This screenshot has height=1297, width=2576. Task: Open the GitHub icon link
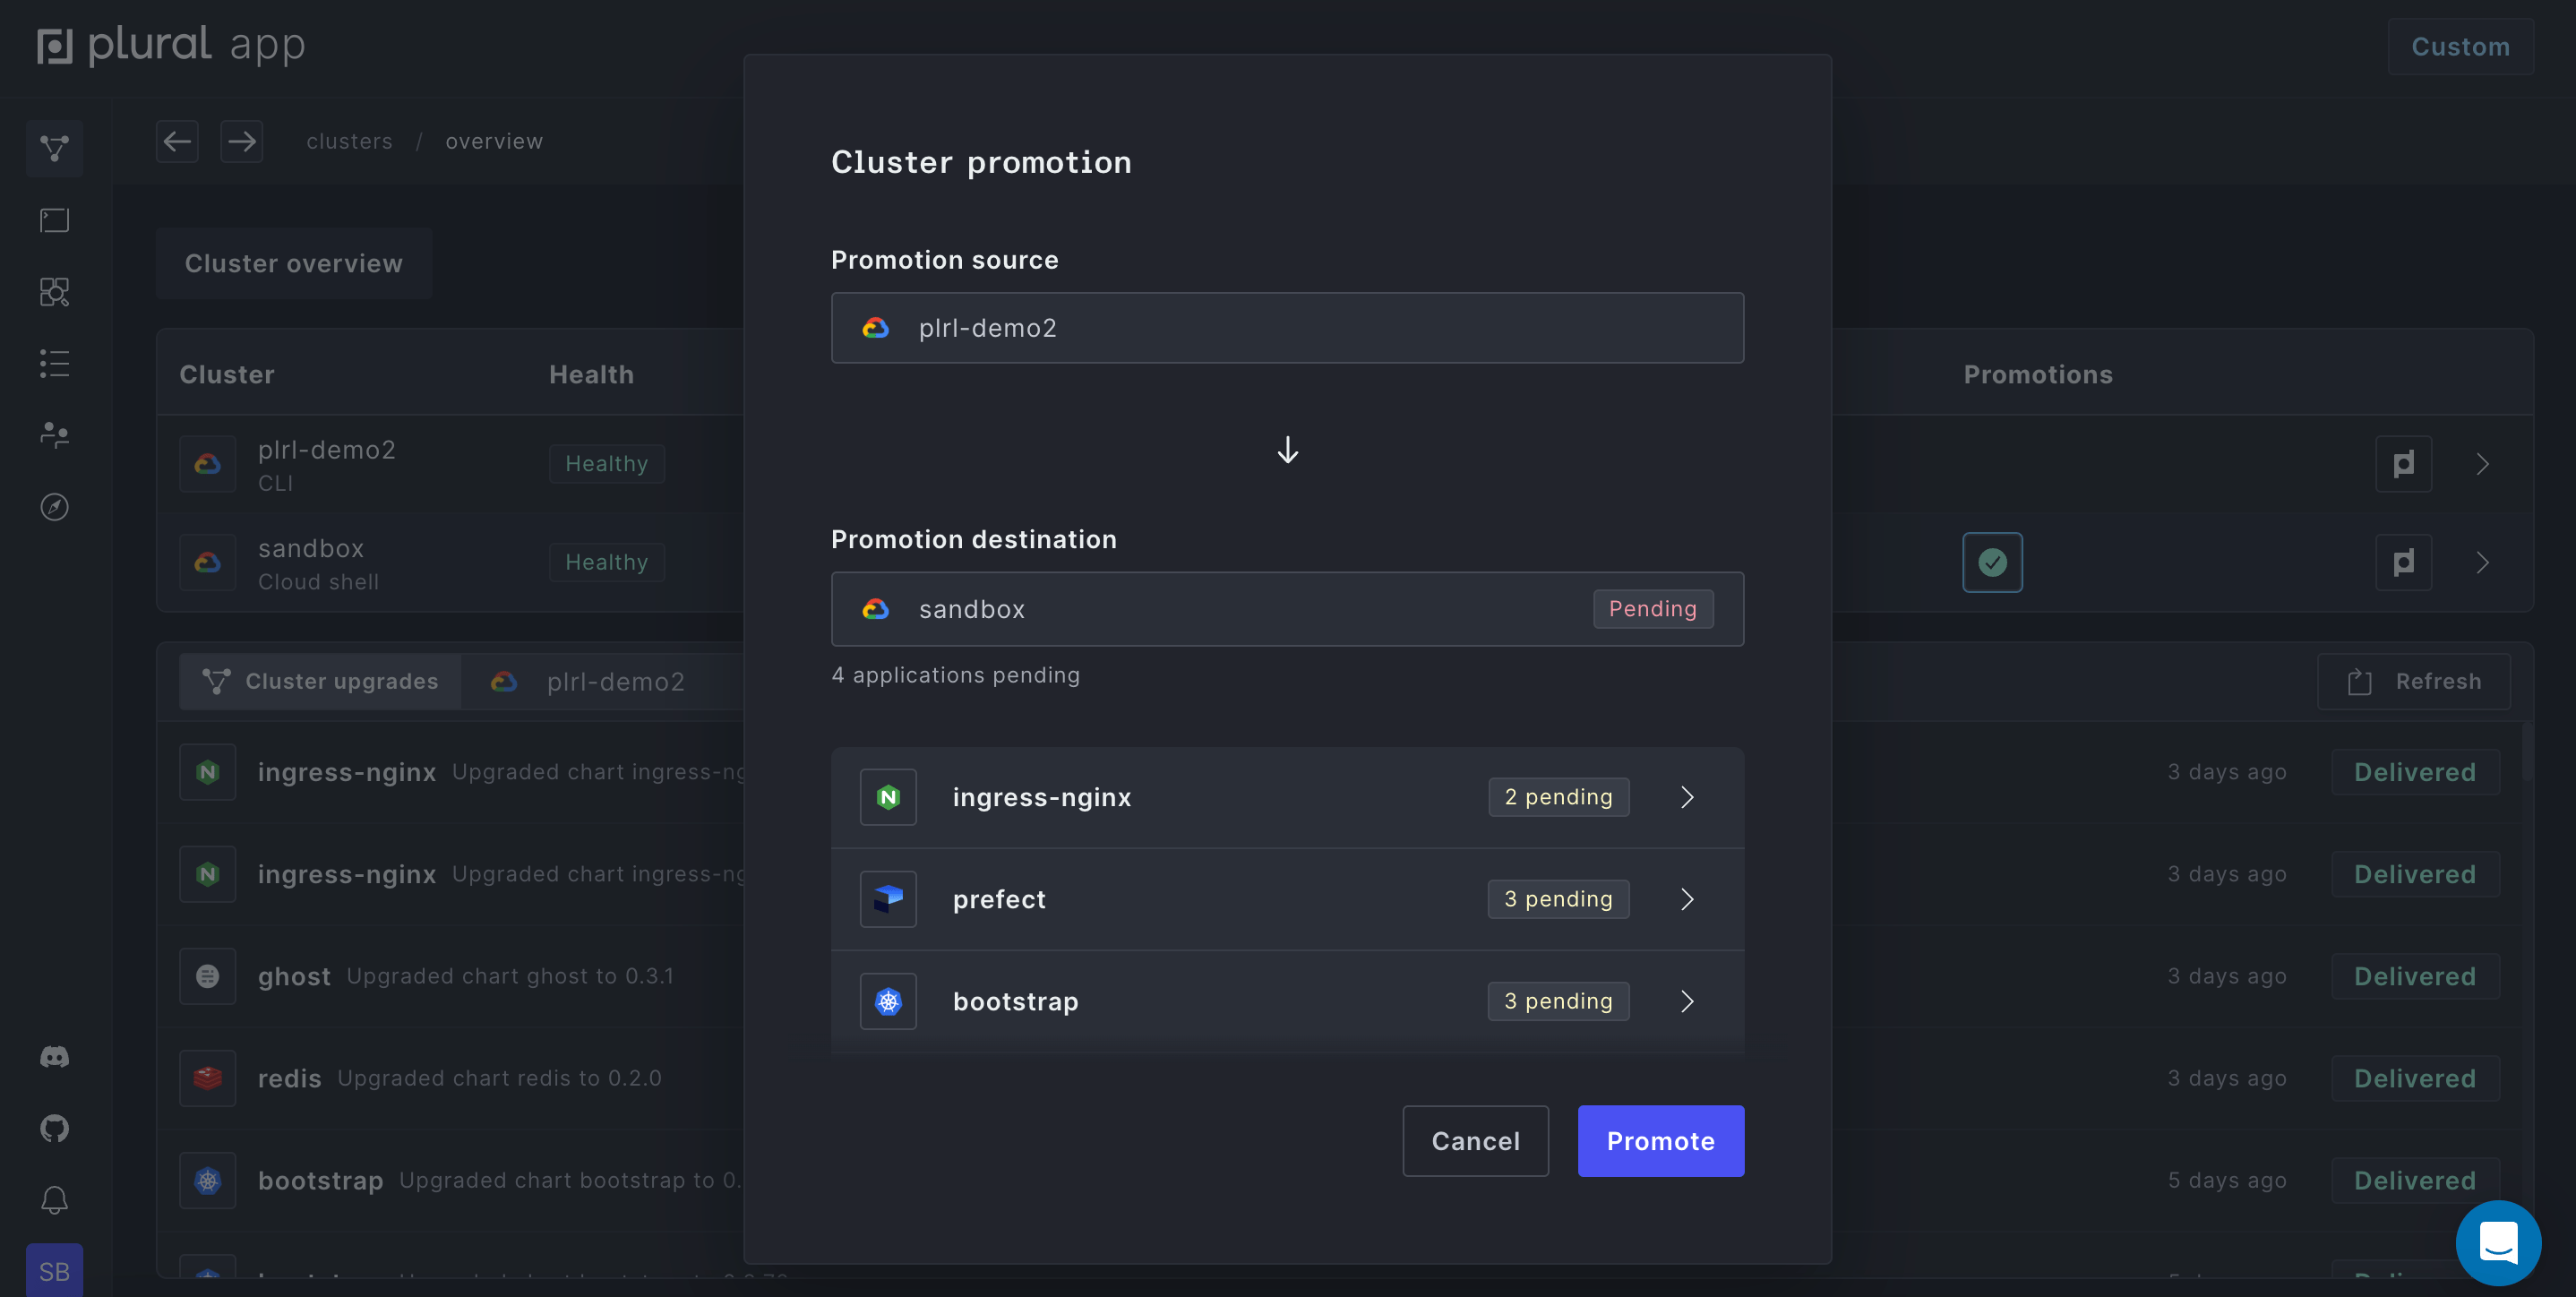point(54,1128)
